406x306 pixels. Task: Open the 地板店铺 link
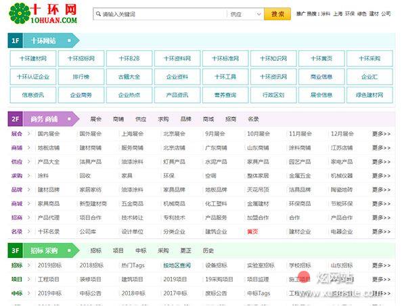[49, 148]
